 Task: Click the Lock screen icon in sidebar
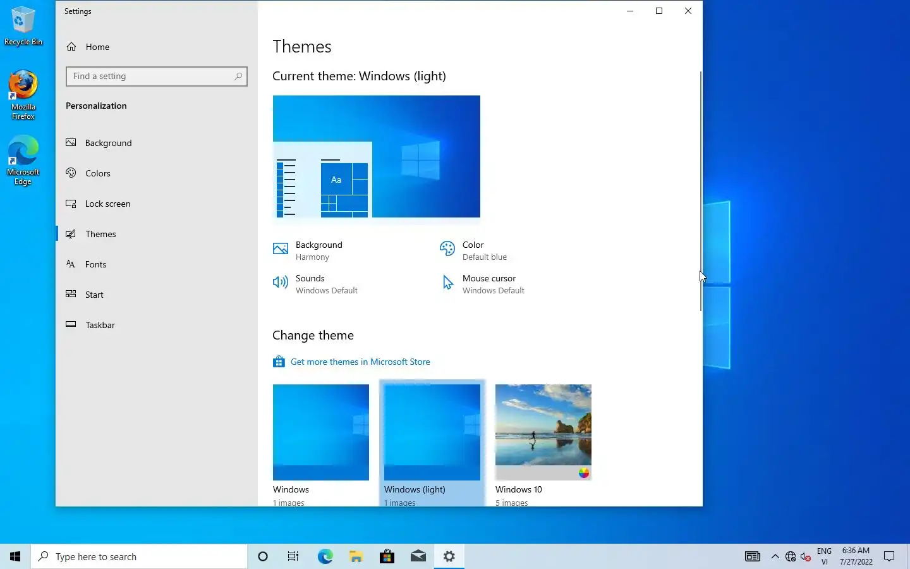point(71,204)
